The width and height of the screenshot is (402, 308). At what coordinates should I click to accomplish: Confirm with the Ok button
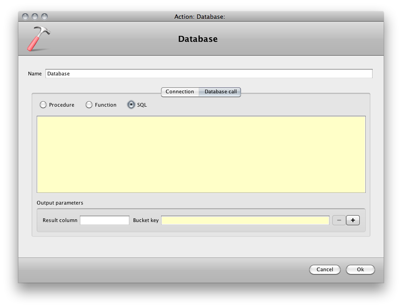click(360, 269)
